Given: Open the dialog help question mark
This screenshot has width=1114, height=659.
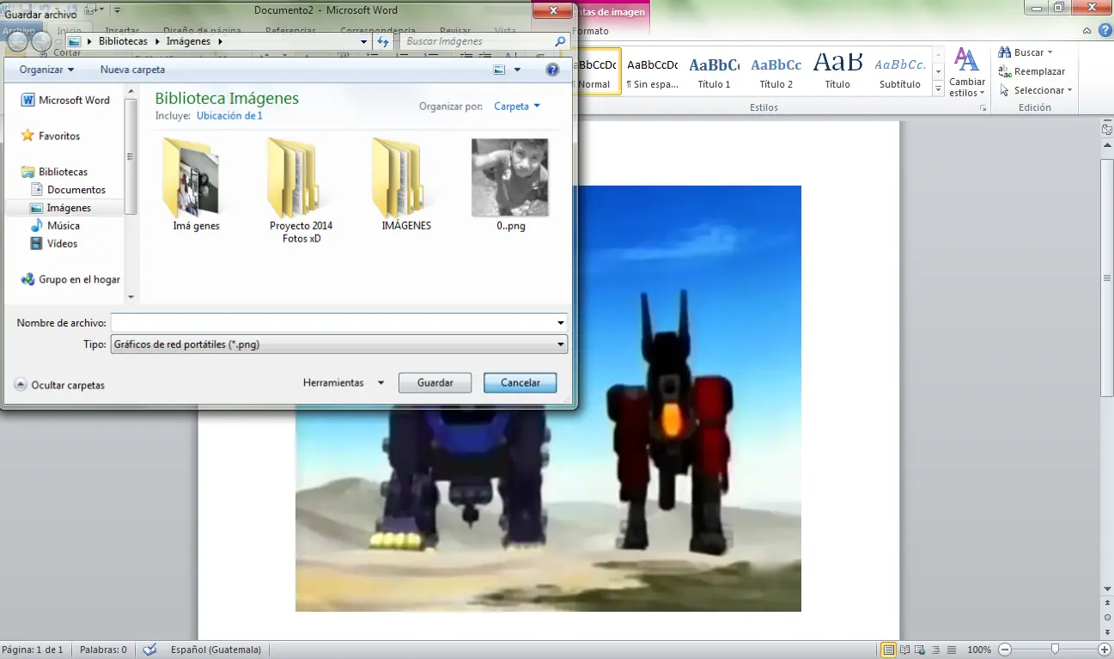Looking at the screenshot, I should [x=553, y=70].
